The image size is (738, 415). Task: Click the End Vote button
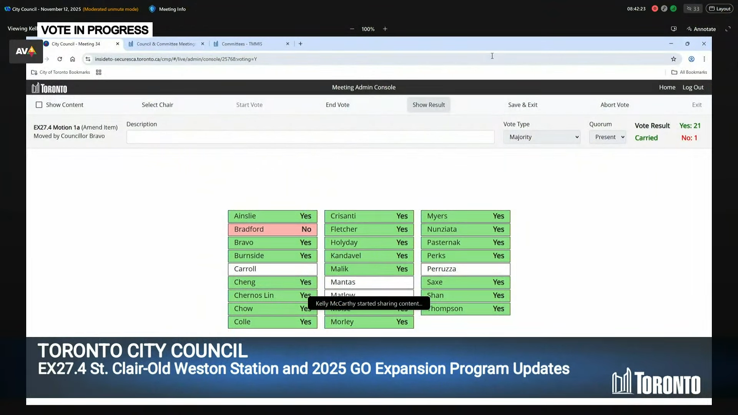(337, 105)
